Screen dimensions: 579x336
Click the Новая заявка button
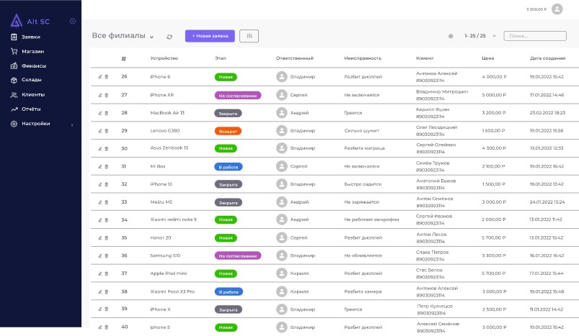pos(210,36)
